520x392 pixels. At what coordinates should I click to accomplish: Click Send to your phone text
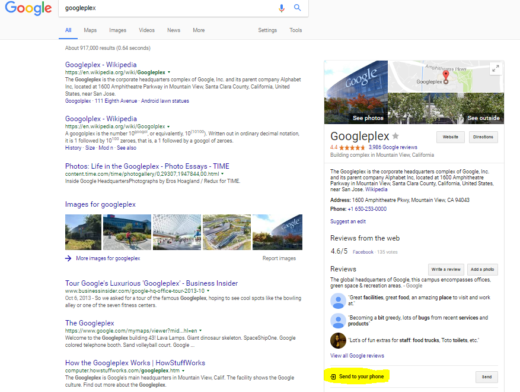pyautogui.click(x=362, y=377)
